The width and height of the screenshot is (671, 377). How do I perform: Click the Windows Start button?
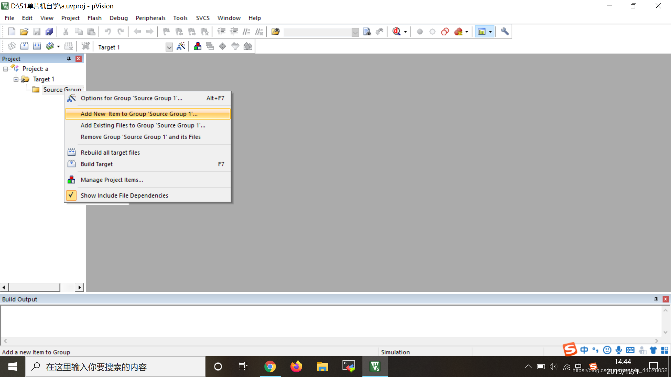coord(13,367)
